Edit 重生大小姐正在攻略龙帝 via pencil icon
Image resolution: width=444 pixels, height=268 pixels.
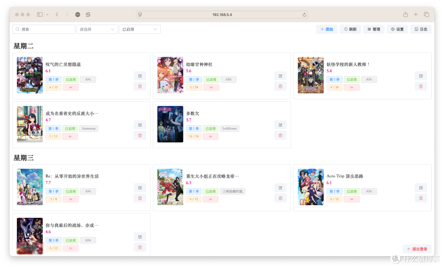(280, 188)
